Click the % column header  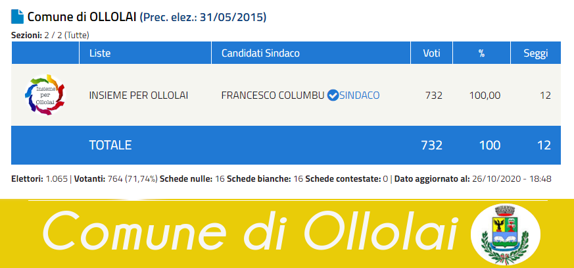click(481, 53)
